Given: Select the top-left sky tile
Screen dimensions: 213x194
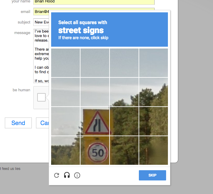Looking at the screenshot, I should [65, 63].
